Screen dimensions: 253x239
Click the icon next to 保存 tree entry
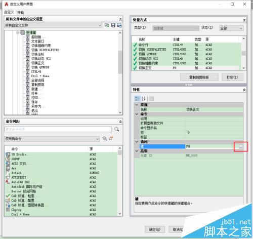pyautogui.click(x=28, y=102)
